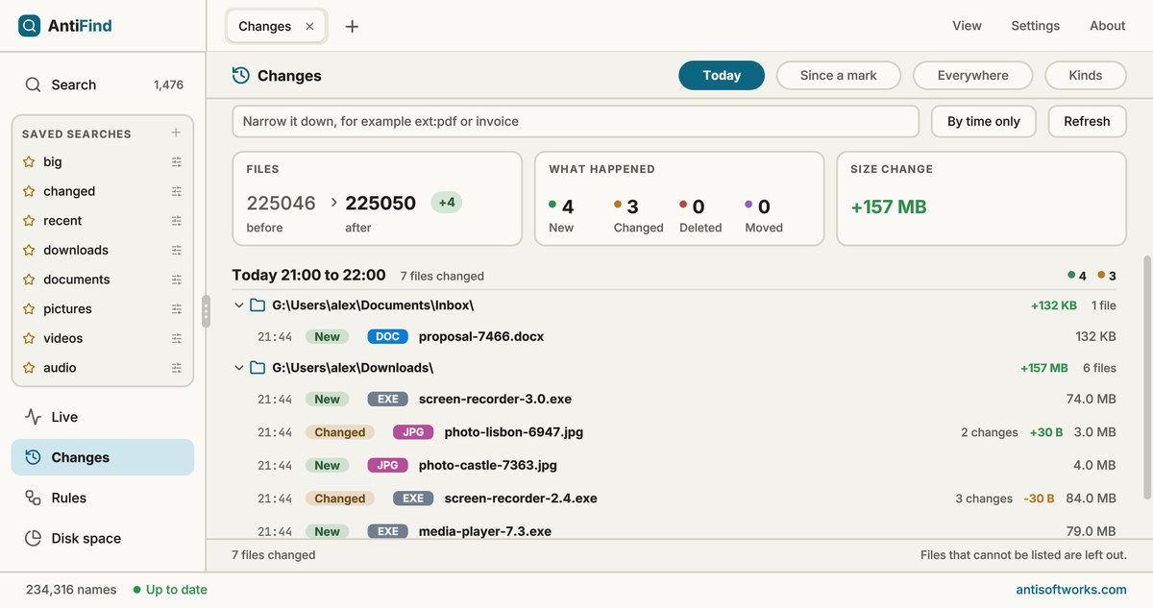Close the Changes tab

pyautogui.click(x=309, y=27)
